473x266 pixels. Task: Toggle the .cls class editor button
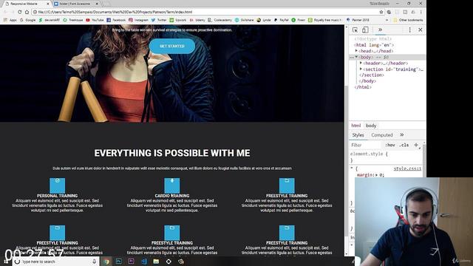pyautogui.click(x=404, y=145)
